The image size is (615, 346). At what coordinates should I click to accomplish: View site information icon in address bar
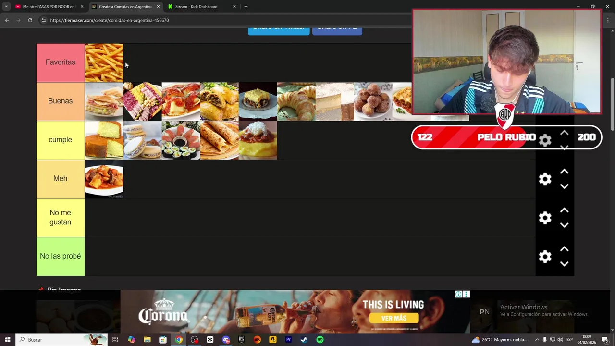tap(43, 20)
